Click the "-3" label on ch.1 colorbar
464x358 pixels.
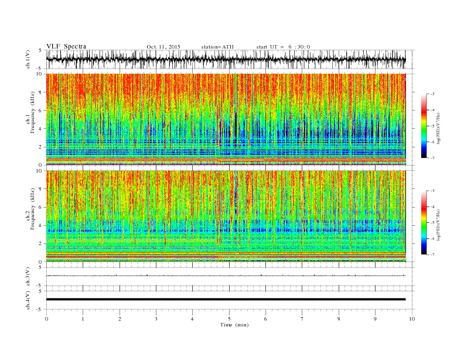tap(432, 94)
